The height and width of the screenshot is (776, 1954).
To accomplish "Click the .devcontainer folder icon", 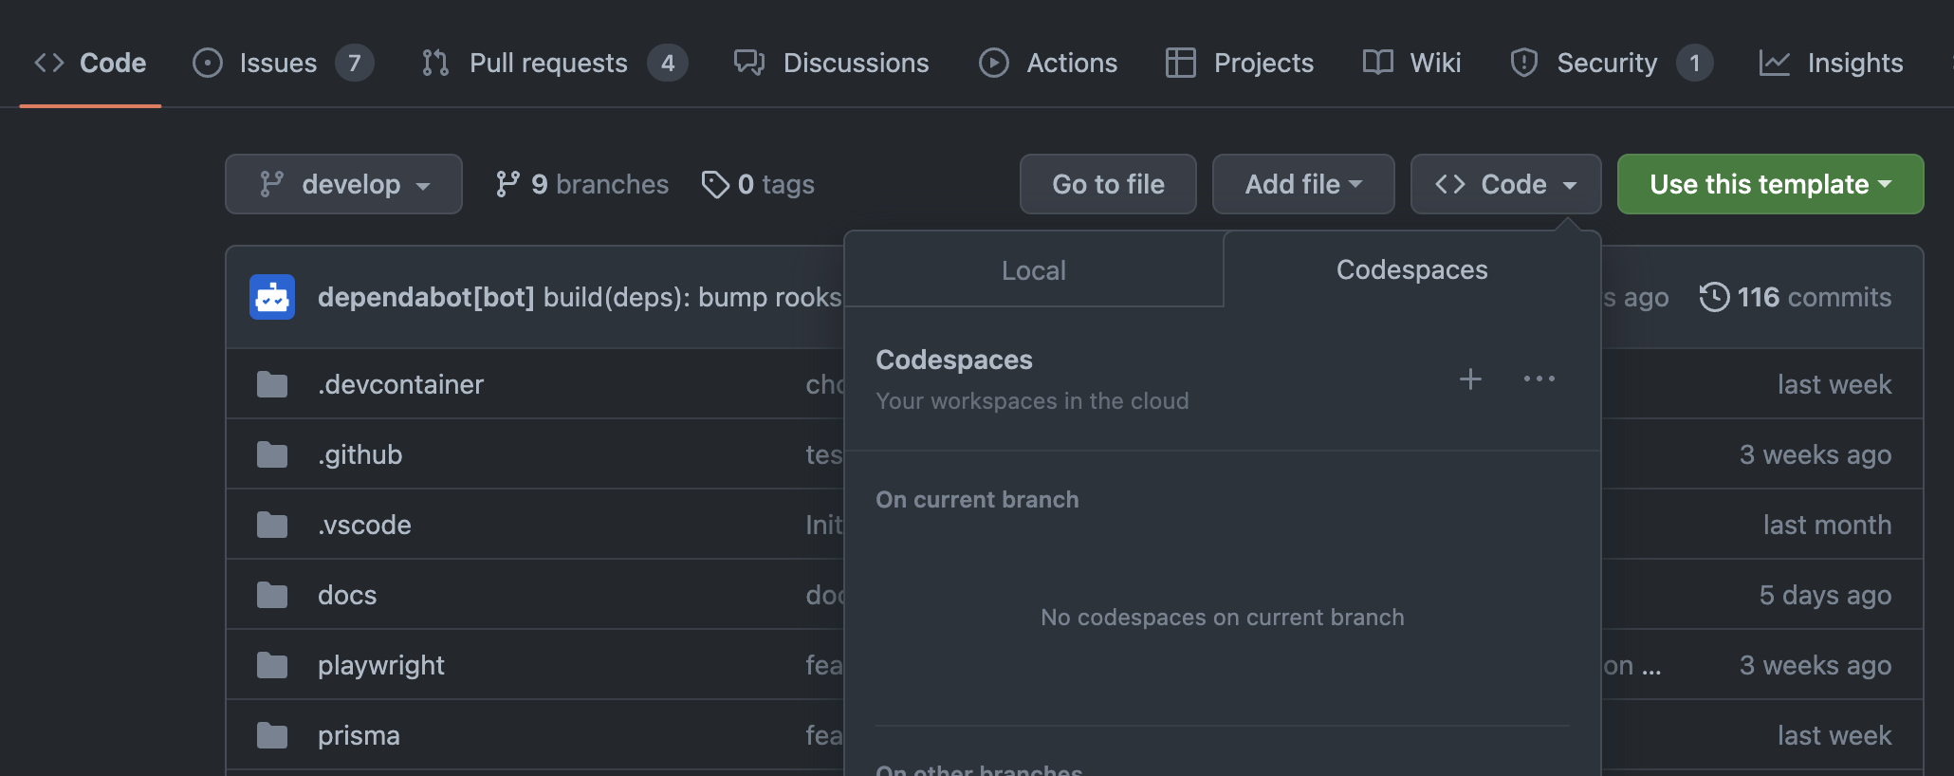I will click(x=272, y=384).
